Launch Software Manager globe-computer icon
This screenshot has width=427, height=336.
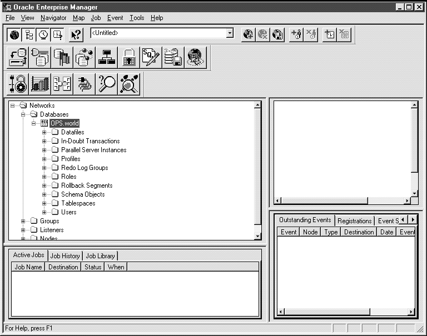pos(196,57)
